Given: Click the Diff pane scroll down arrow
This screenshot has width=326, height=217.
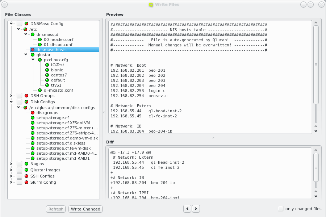Looking at the screenshot, I should pyautogui.click(x=316, y=196).
